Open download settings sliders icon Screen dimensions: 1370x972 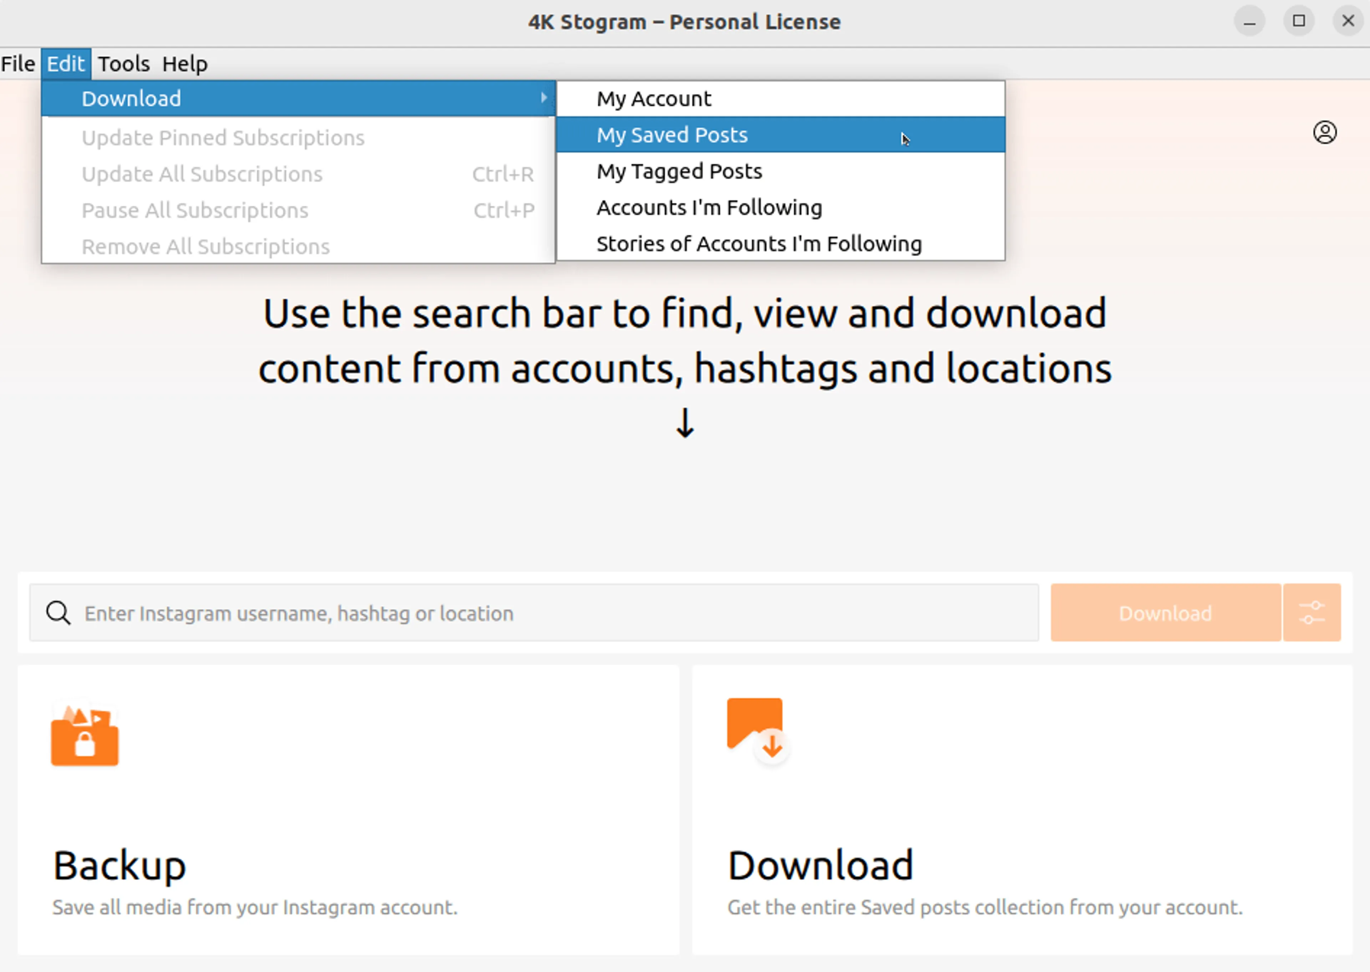(x=1311, y=613)
